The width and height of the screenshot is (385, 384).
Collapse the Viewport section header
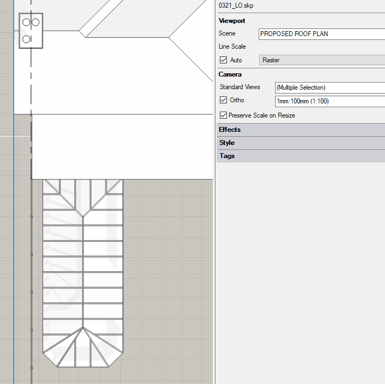click(x=232, y=21)
